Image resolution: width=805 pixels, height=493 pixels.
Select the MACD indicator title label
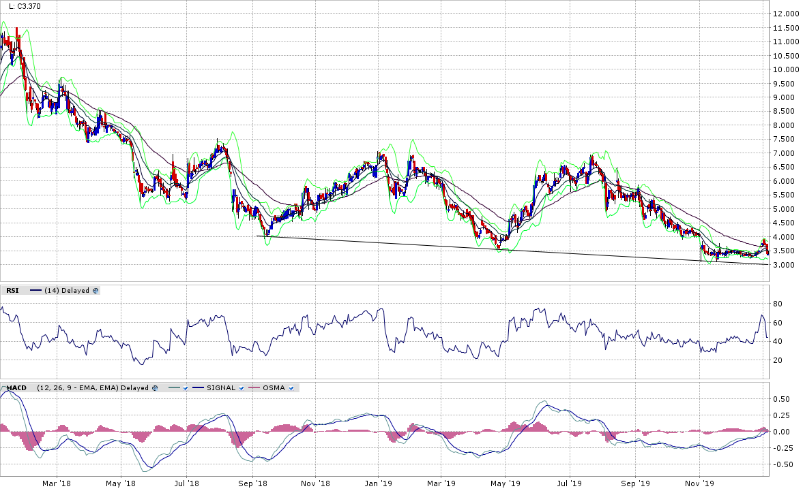(16, 388)
